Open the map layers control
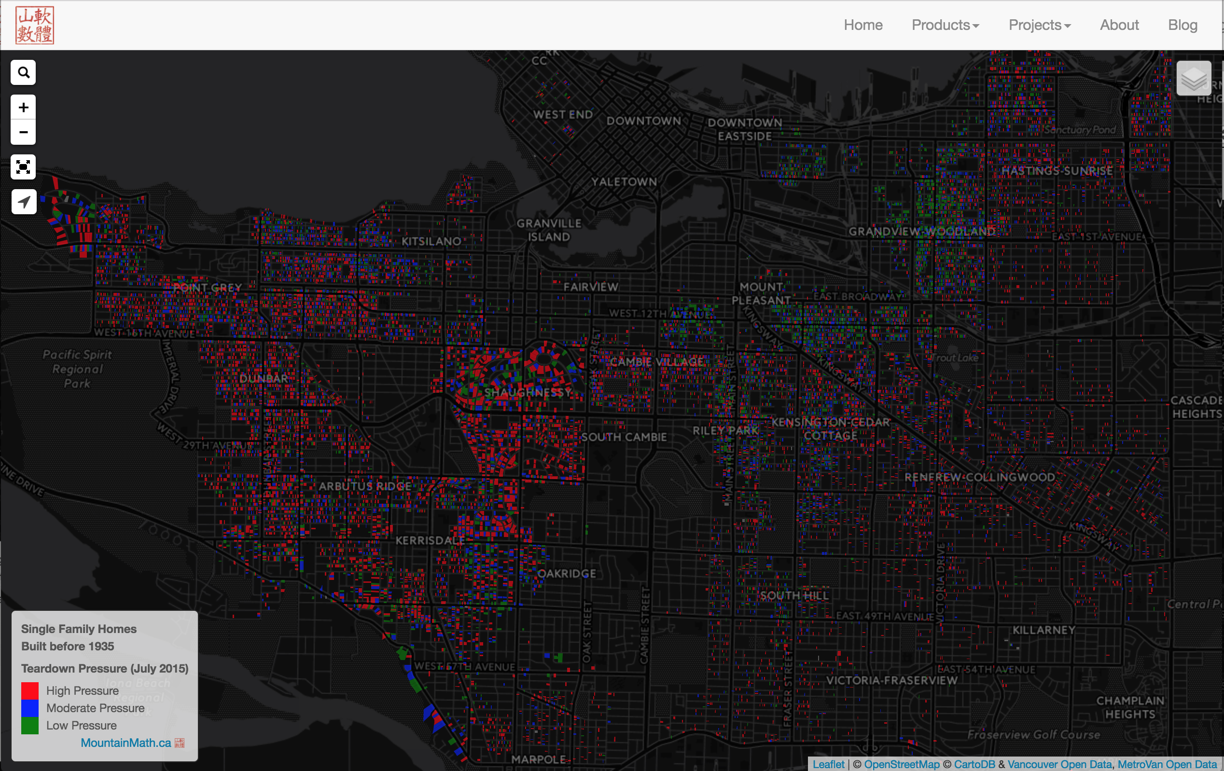This screenshot has height=771, width=1224. [x=1193, y=78]
